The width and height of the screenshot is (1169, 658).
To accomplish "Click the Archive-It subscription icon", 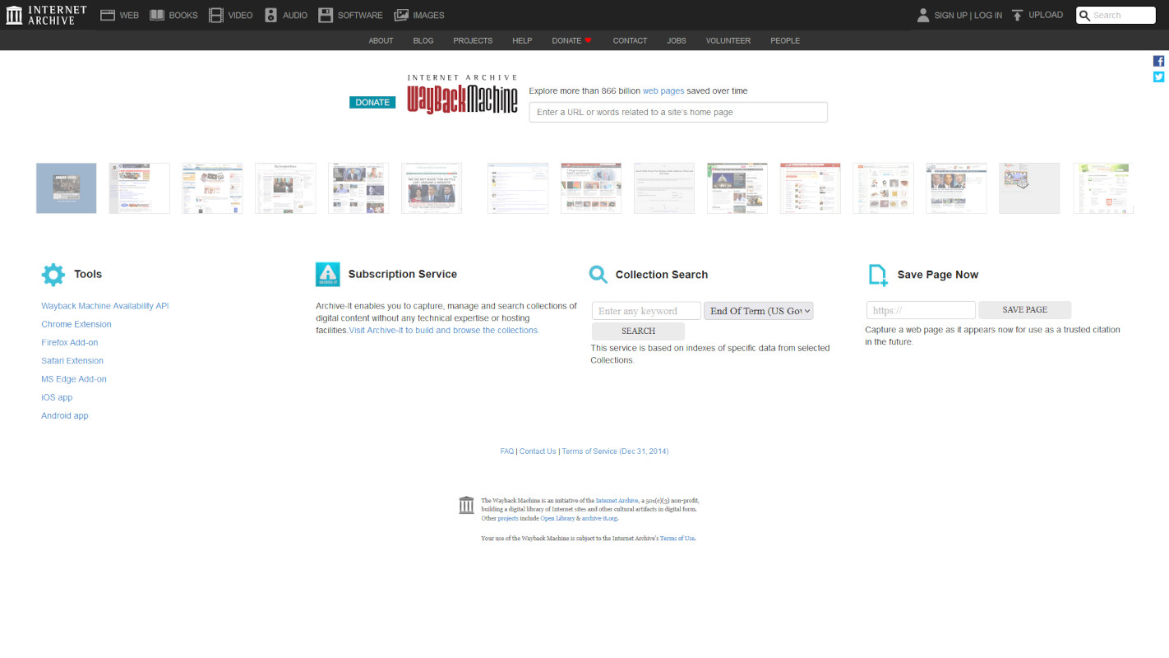I will 327,275.
